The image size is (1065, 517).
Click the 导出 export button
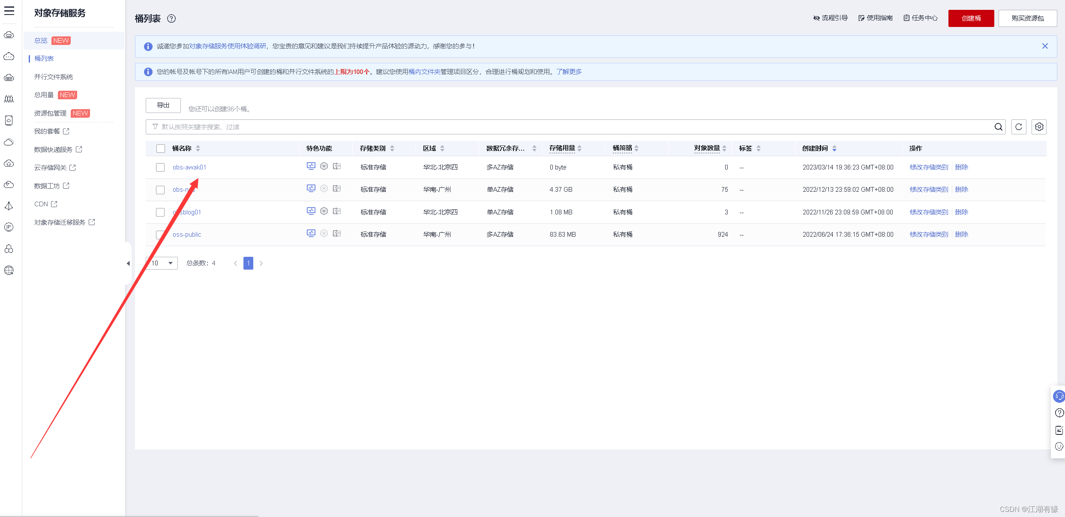click(163, 105)
